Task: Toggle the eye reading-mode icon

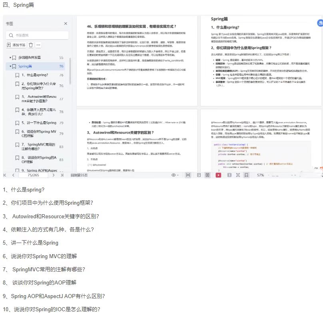Action: 173,174
